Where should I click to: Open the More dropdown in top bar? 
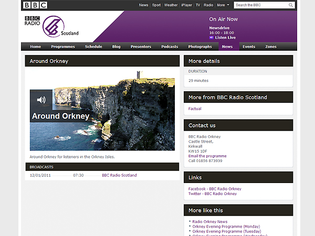(223, 5)
